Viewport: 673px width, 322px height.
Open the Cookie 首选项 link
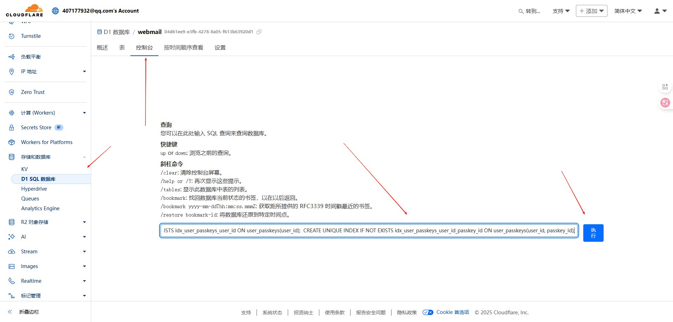[453, 312]
